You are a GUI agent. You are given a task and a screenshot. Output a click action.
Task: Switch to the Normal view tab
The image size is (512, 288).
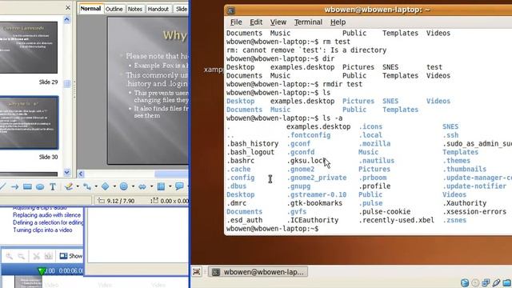pyautogui.click(x=90, y=9)
